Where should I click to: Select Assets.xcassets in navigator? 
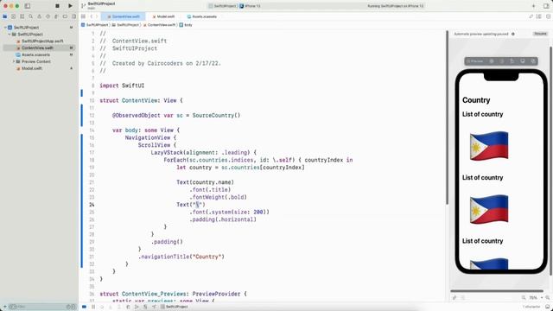point(33,54)
